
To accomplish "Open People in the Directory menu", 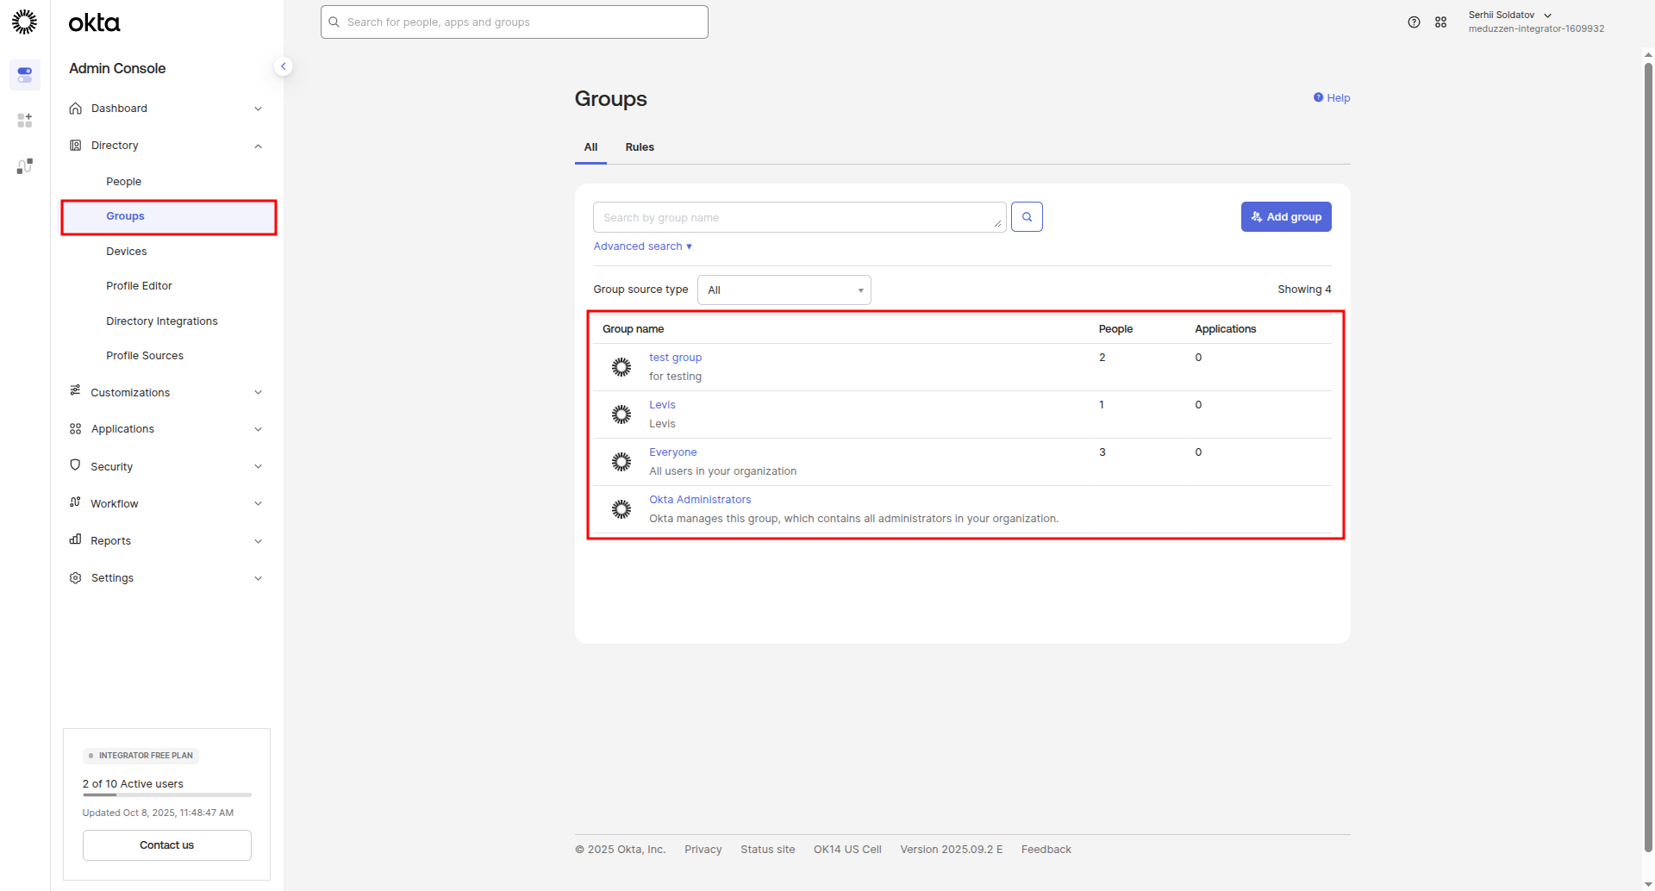I will click(x=123, y=182).
